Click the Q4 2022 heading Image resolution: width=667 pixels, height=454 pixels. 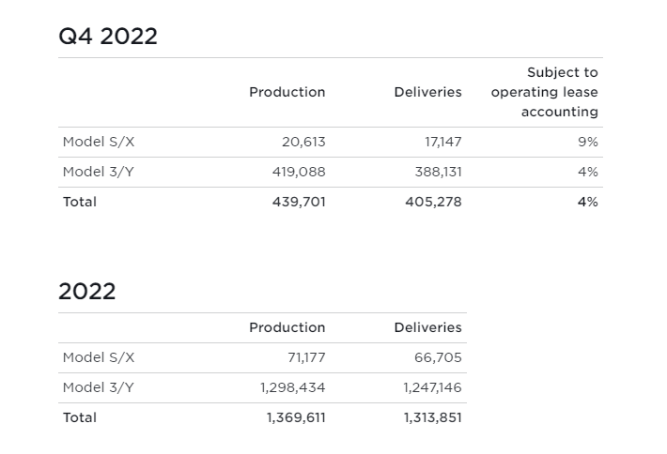[108, 37]
